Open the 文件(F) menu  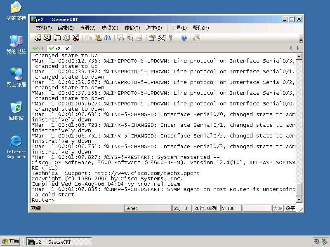pos(44,28)
